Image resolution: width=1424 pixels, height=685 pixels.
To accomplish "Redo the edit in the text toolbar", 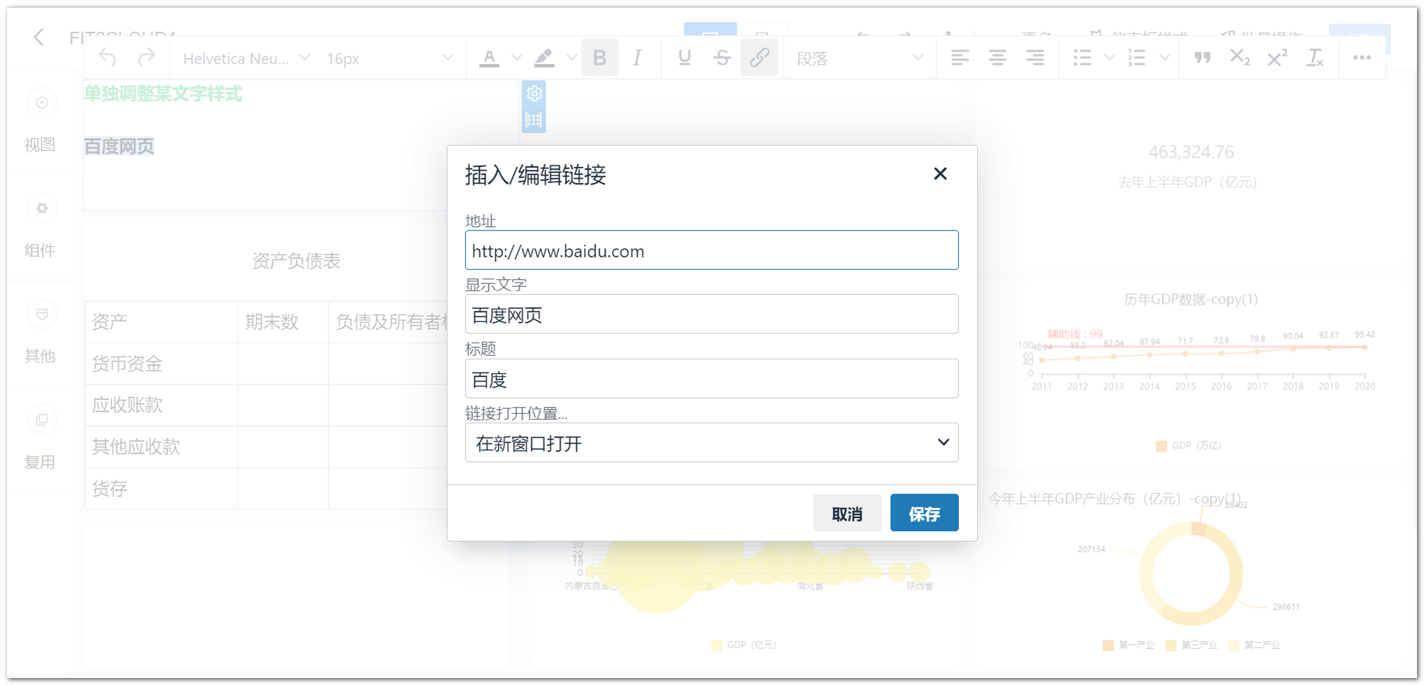I will 146,58.
